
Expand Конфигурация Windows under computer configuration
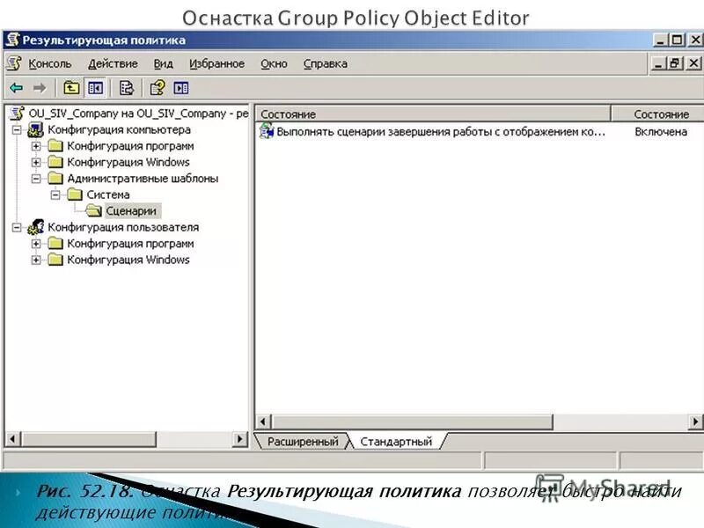click(x=37, y=162)
